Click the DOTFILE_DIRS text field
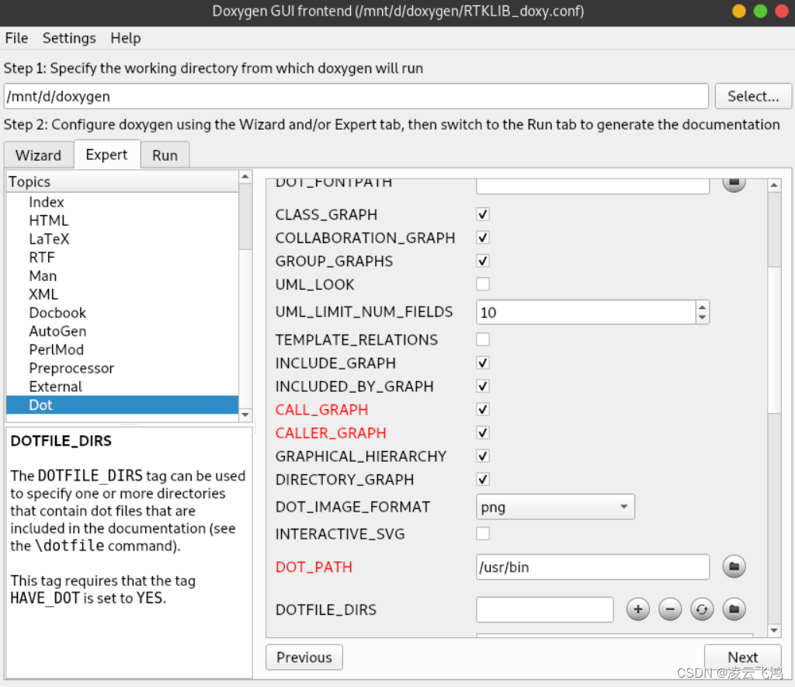795x687 pixels. click(544, 609)
